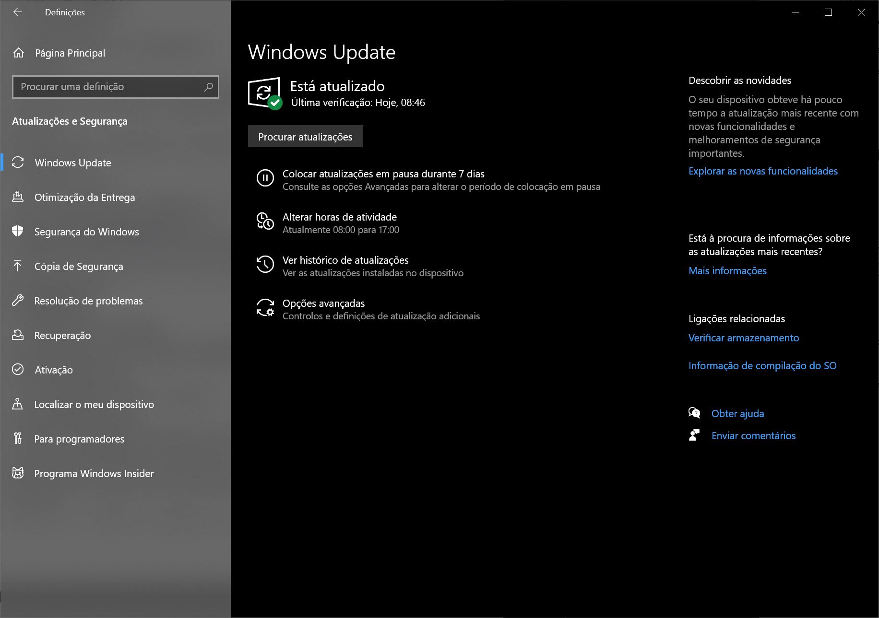Select Para programadores
This screenshot has width=879, height=618.
point(115,439)
